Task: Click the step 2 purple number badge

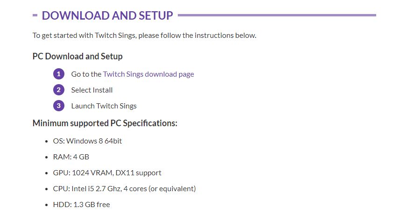Action: (59, 90)
